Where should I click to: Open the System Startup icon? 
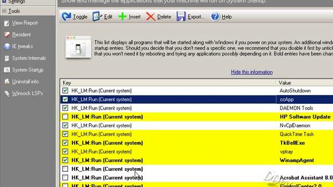7,70
